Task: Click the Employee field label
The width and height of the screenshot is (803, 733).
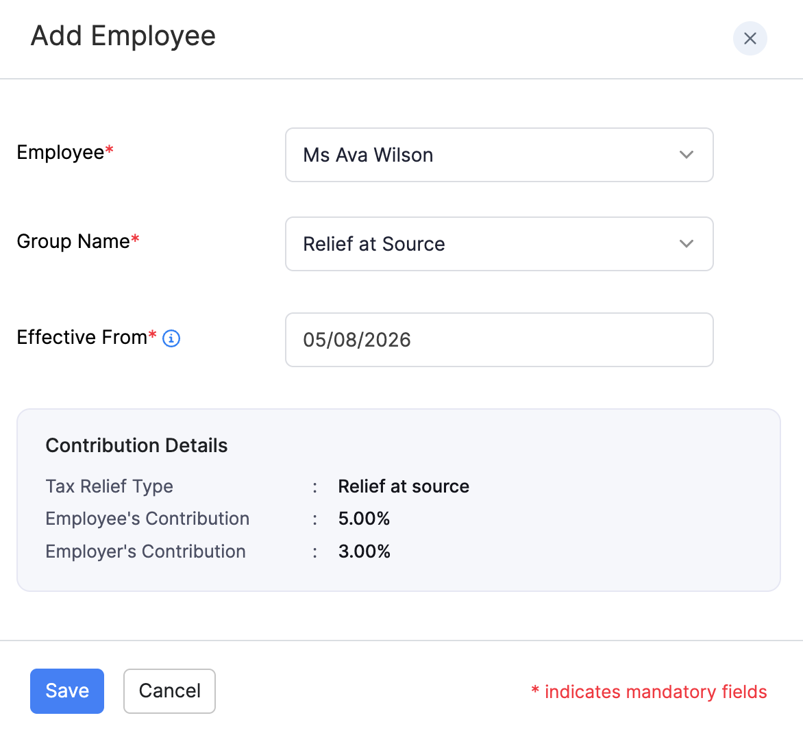Action: click(65, 153)
